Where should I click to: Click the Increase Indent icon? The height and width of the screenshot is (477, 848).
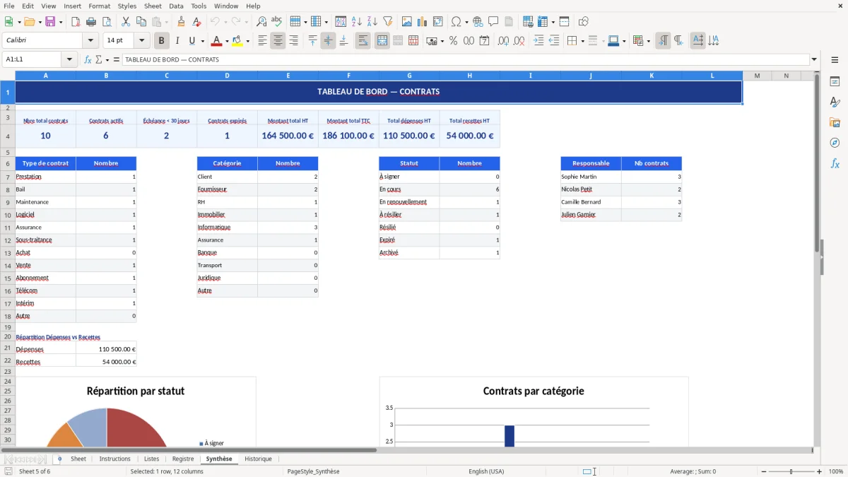pos(538,41)
